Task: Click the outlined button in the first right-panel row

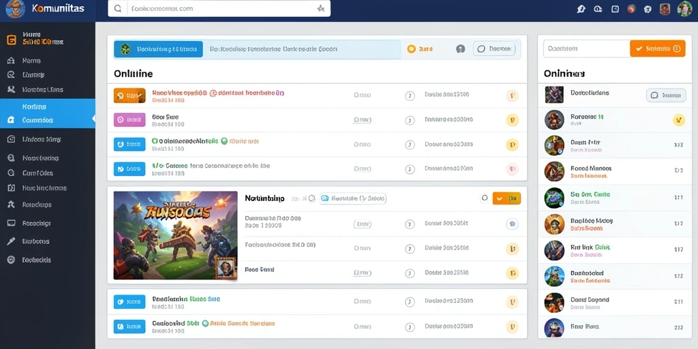Action: click(665, 95)
